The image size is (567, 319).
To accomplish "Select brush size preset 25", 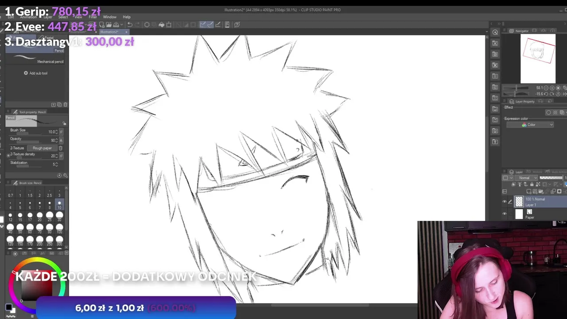I will [x=50, y=218].
